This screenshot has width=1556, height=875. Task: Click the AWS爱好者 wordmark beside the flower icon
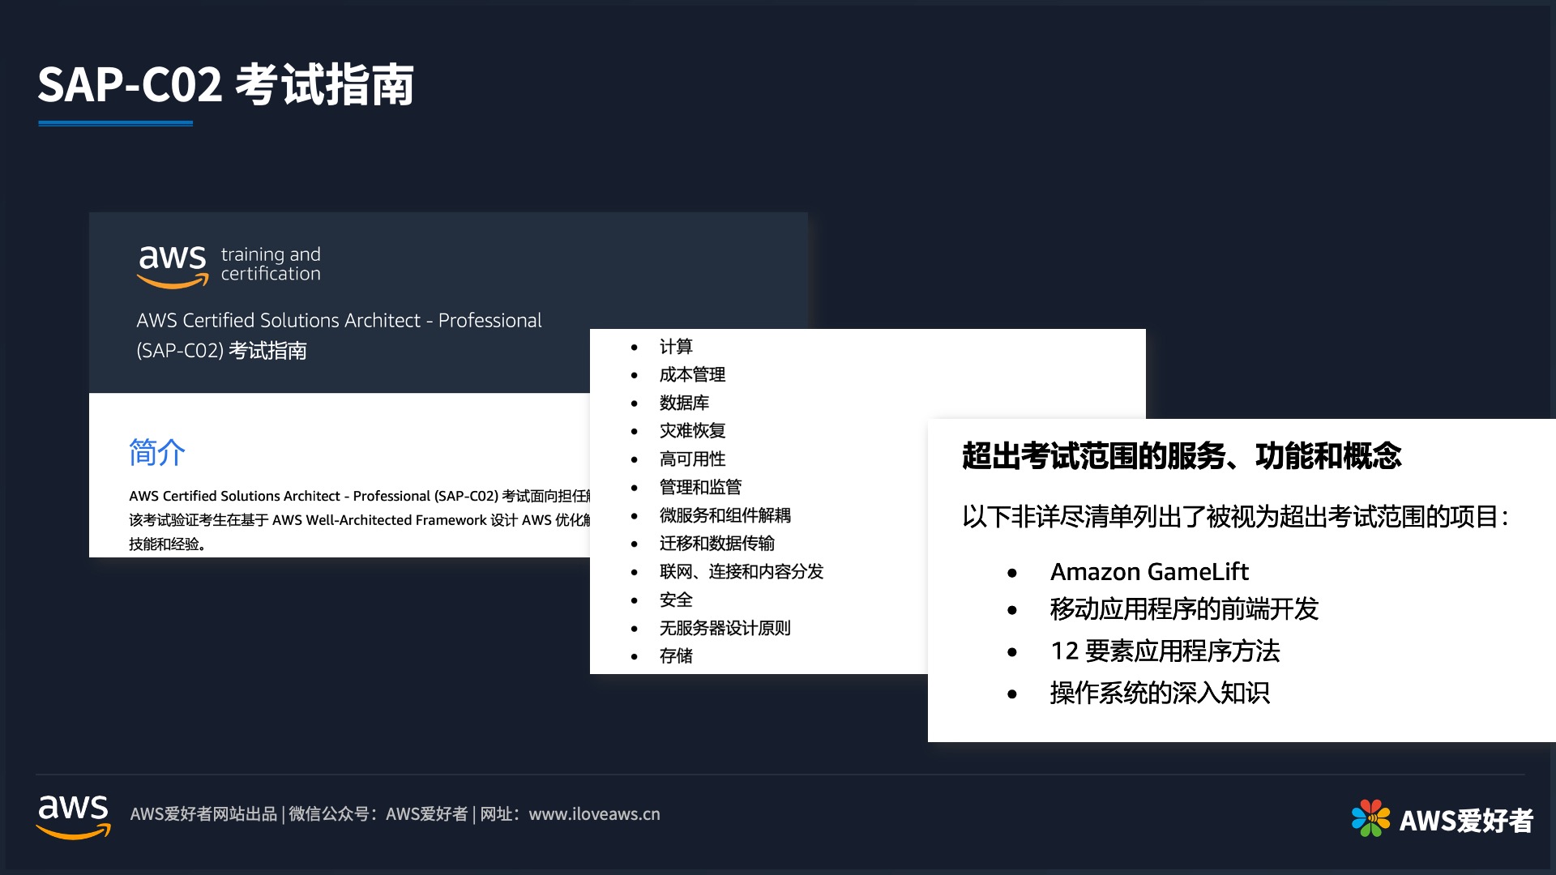[x=1468, y=821]
